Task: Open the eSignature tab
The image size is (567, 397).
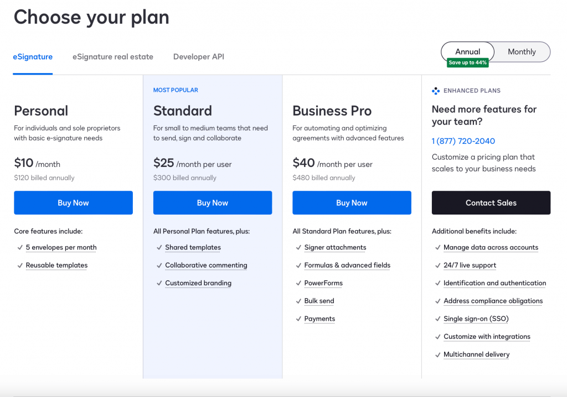Action: (x=33, y=57)
